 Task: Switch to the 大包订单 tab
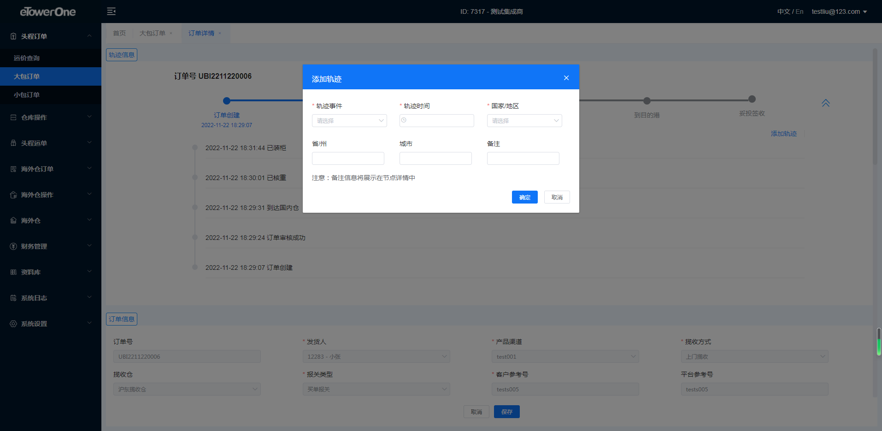[153, 33]
